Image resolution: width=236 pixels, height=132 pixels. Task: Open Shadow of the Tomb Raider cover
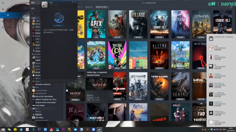coord(159,86)
